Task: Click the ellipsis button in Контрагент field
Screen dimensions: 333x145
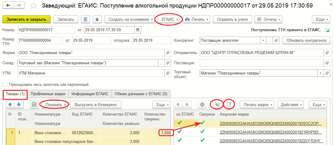Action: [269, 41]
